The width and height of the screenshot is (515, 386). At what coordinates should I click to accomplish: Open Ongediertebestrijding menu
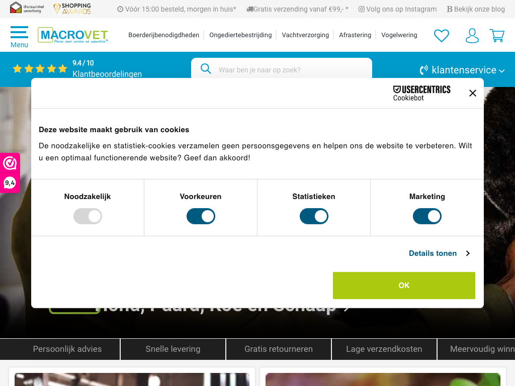[240, 35]
